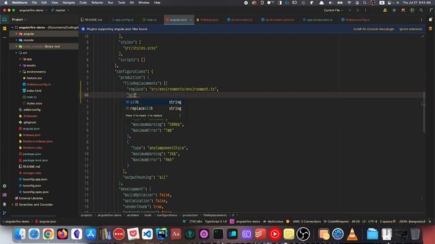
Task: Open the Pocket app in dock
Action: [x=133, y=234]
